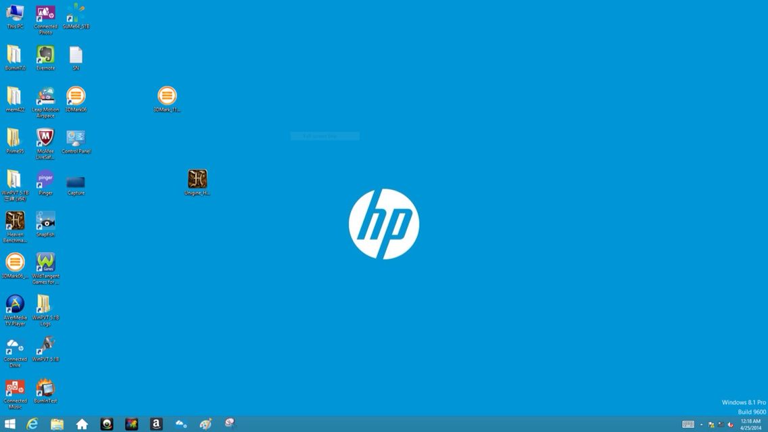Open the colorful mosaic taskbar app
This screenshot has width=768, height=432.
click(x=131, y=424)
